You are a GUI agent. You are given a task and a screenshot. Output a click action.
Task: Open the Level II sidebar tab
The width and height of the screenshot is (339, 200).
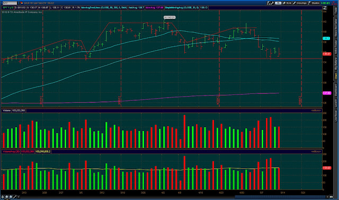tap(336, 103)
